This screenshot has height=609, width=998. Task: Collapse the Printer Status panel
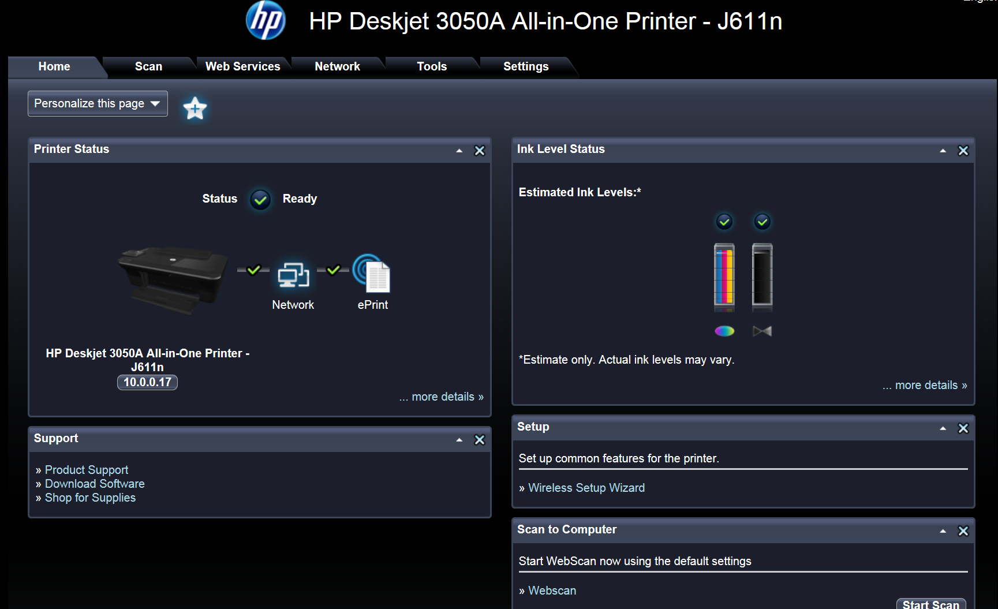pyautogui.click(x=459, y=151)
